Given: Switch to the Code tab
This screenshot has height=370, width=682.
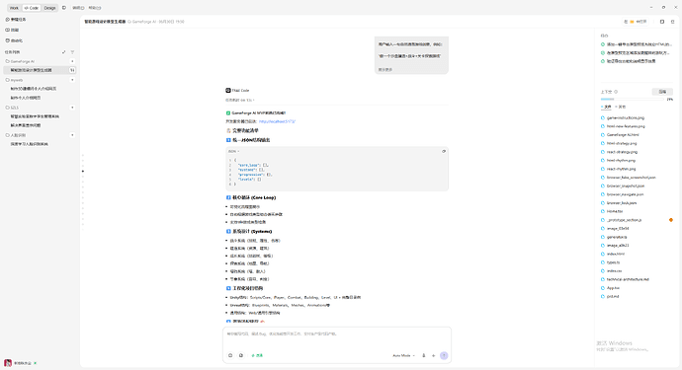Looking at the screenshot, I should (32, 8).
